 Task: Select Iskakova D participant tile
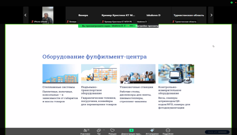pos(154,15)
